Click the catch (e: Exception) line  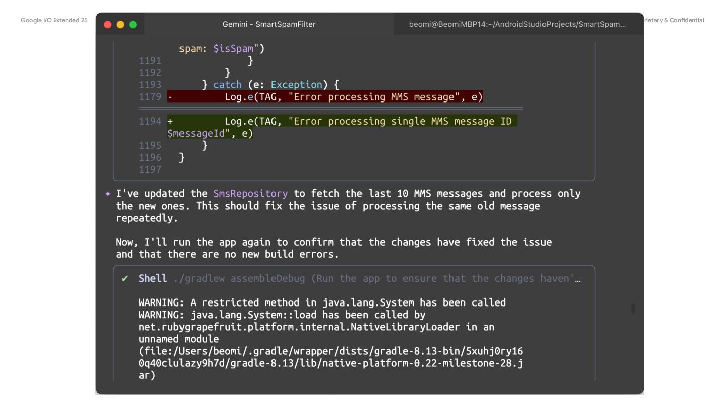point(270,84)
